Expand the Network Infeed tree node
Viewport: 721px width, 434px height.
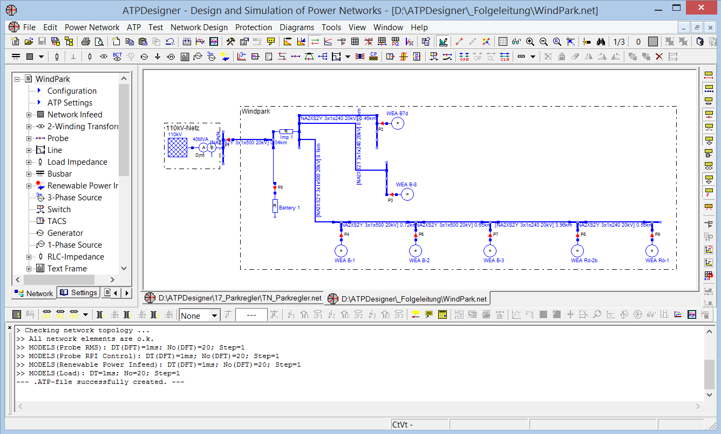click(x=29, y=115)
